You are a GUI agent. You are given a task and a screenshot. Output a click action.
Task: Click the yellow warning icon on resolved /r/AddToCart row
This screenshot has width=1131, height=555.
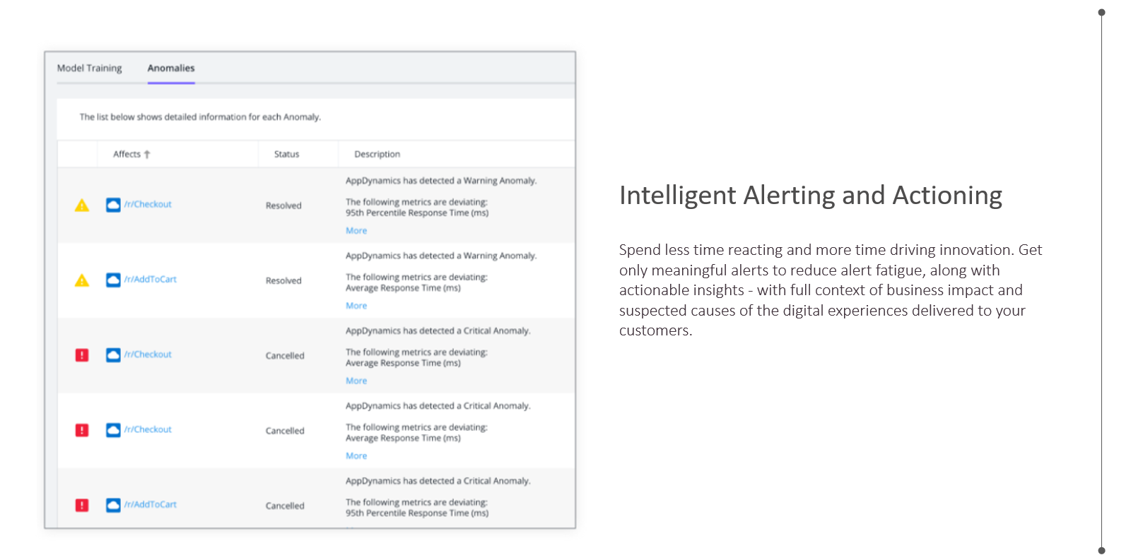tap(82, 280)
